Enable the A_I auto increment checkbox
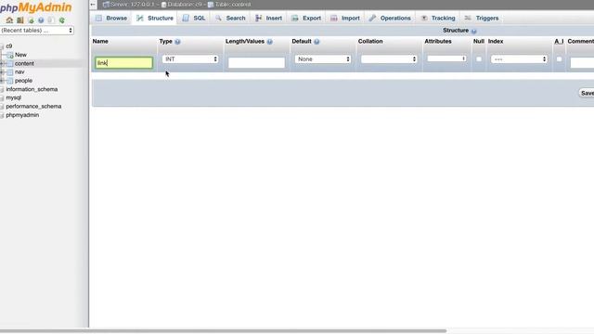The height and width of the screenshot is (334, 594). coord(559,59)
